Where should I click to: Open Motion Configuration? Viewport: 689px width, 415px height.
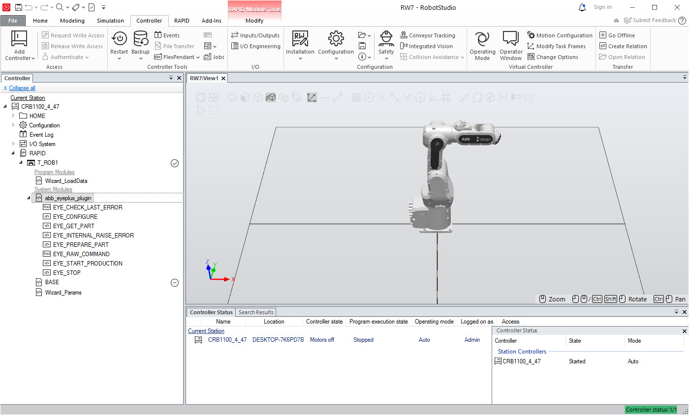(x=560, y=35)
